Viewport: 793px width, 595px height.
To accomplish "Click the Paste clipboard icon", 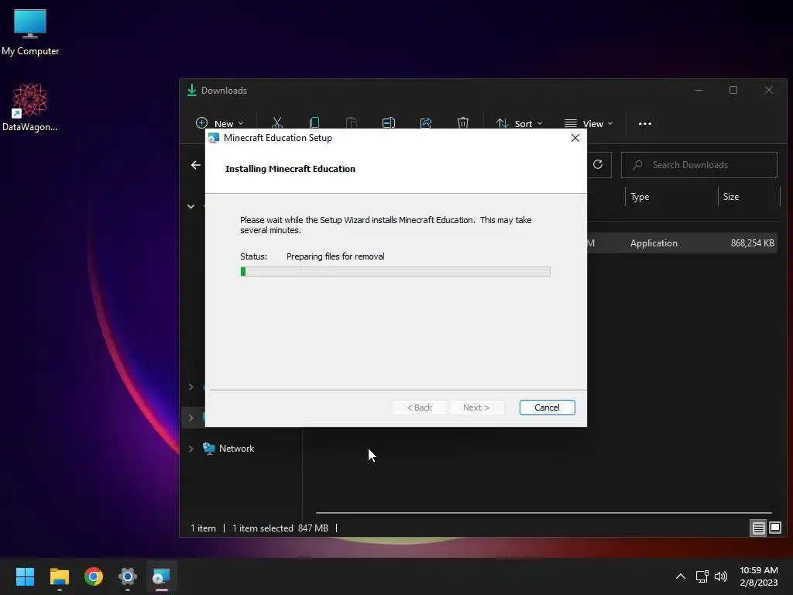I will tap(351, 123).
